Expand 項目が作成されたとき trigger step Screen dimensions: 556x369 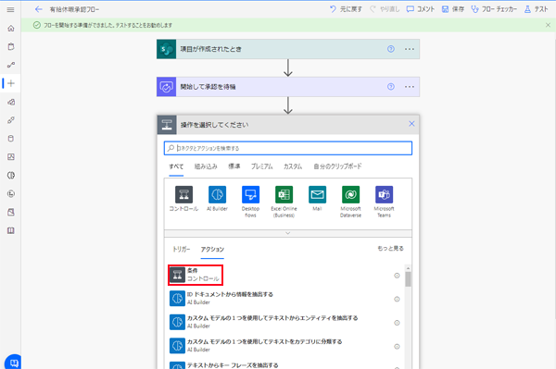[x=288, y=49]
